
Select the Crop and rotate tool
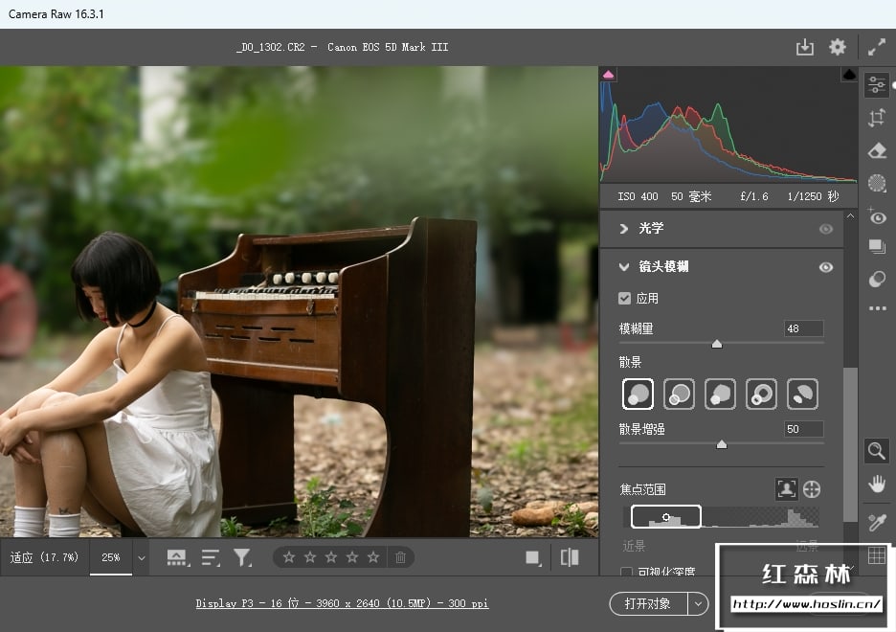point(877,118)
